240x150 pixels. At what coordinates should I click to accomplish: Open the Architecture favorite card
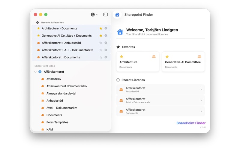click(138, 61)
